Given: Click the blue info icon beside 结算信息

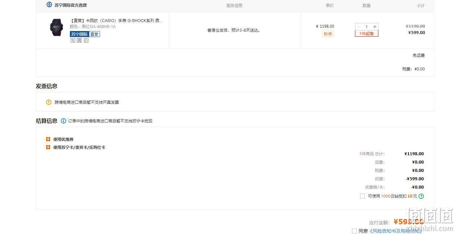Looking at the screenshot, I should coord(64,121).
